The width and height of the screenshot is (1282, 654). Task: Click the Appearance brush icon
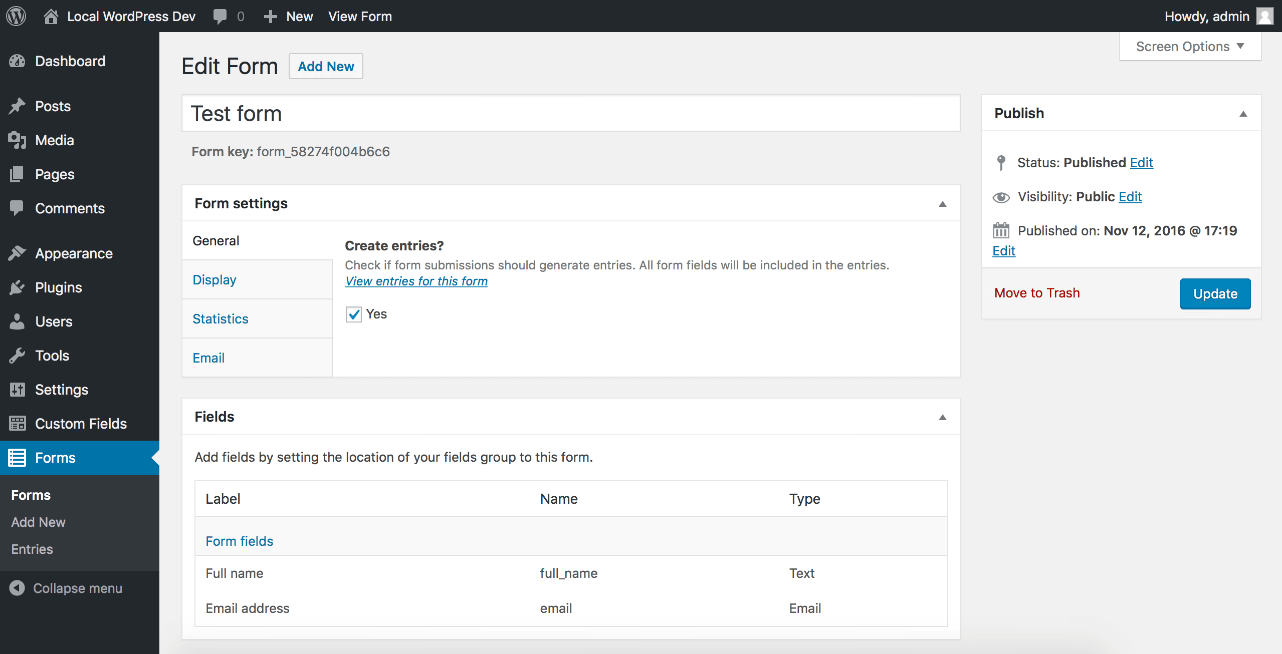click(17, 253)
